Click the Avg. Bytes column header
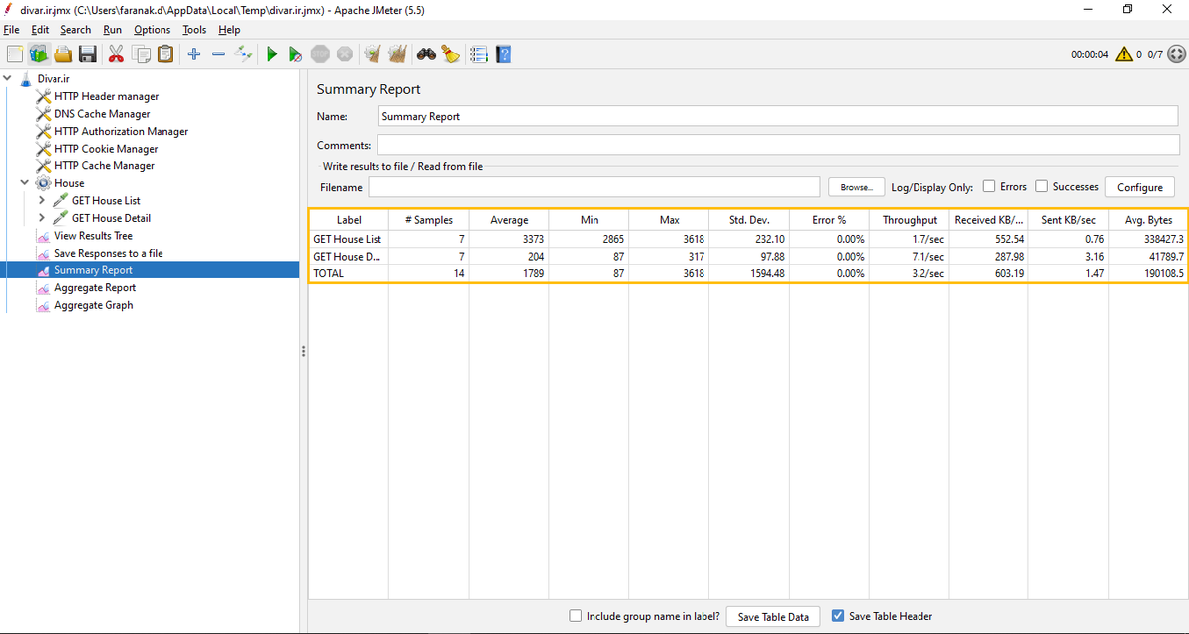 tap(1148, 220)
